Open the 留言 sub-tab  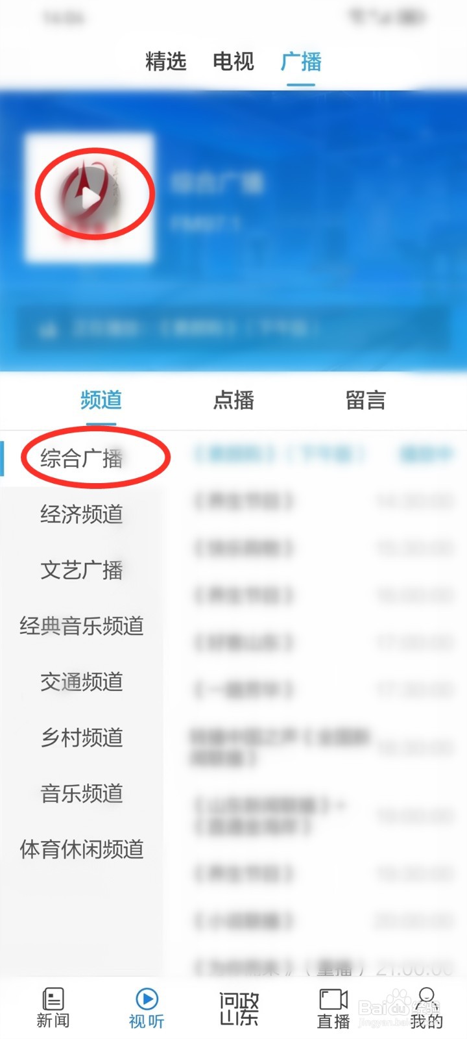[x=366, y=400]
